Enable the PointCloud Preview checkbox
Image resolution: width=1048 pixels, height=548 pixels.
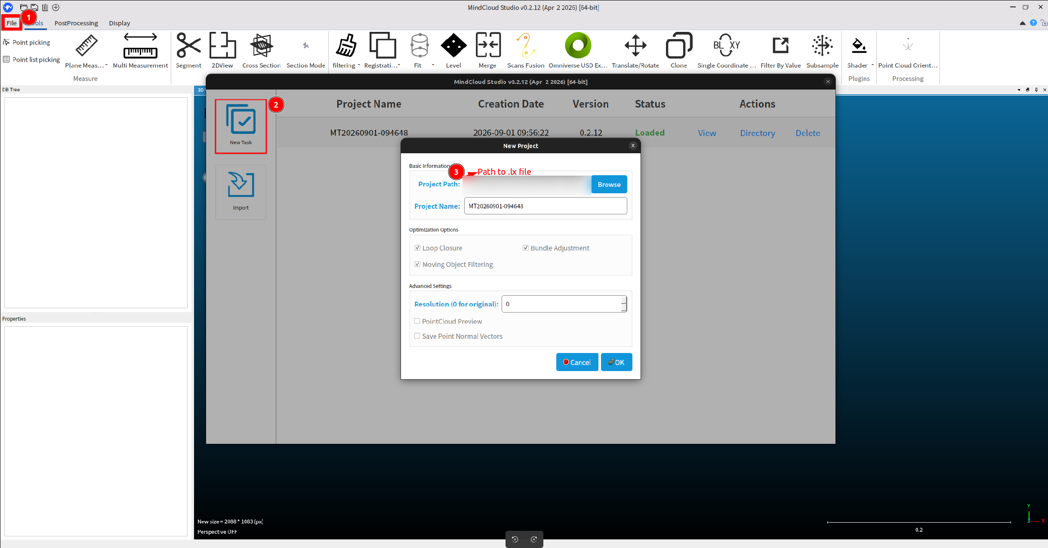[417, 321]
